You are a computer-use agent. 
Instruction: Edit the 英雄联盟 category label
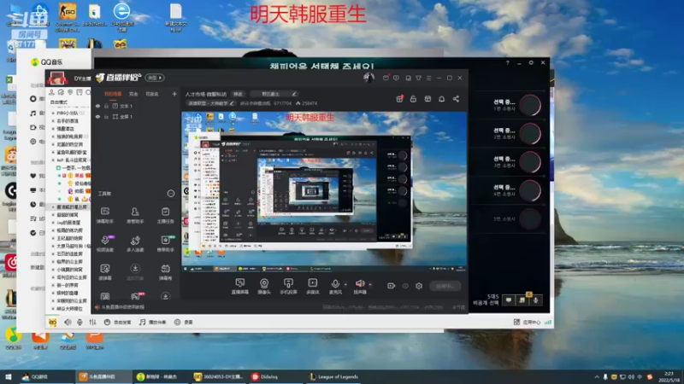point(211,103)
